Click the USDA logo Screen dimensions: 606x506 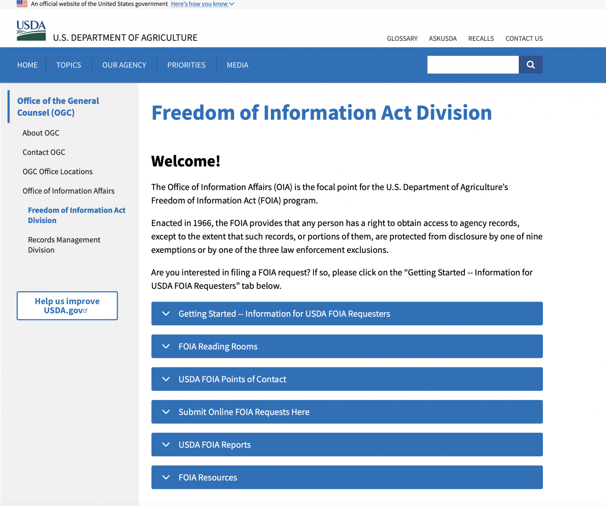pyautogui.click(x=31, y=30)
